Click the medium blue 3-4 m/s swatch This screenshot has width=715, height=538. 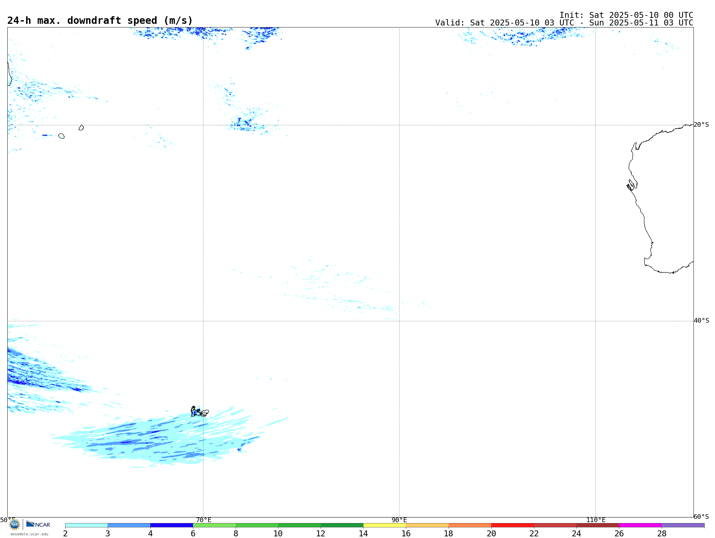click(x=129, y=525)
